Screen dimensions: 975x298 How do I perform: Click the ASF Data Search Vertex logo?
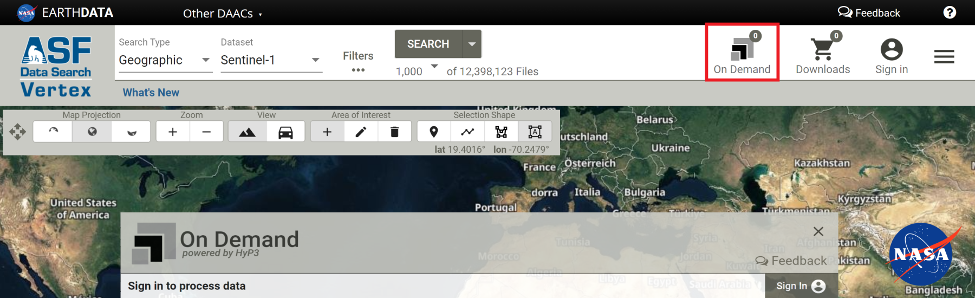pos(56,67)
